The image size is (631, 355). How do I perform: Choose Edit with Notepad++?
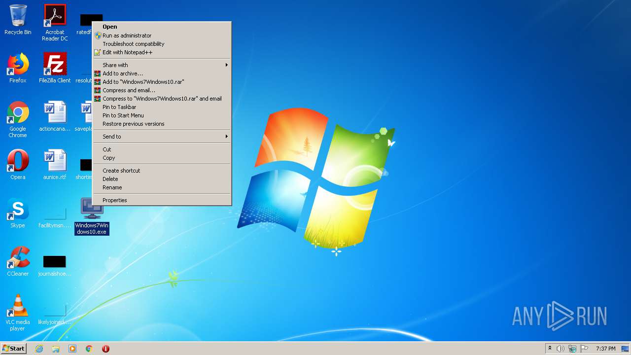(x=162, y=52)
